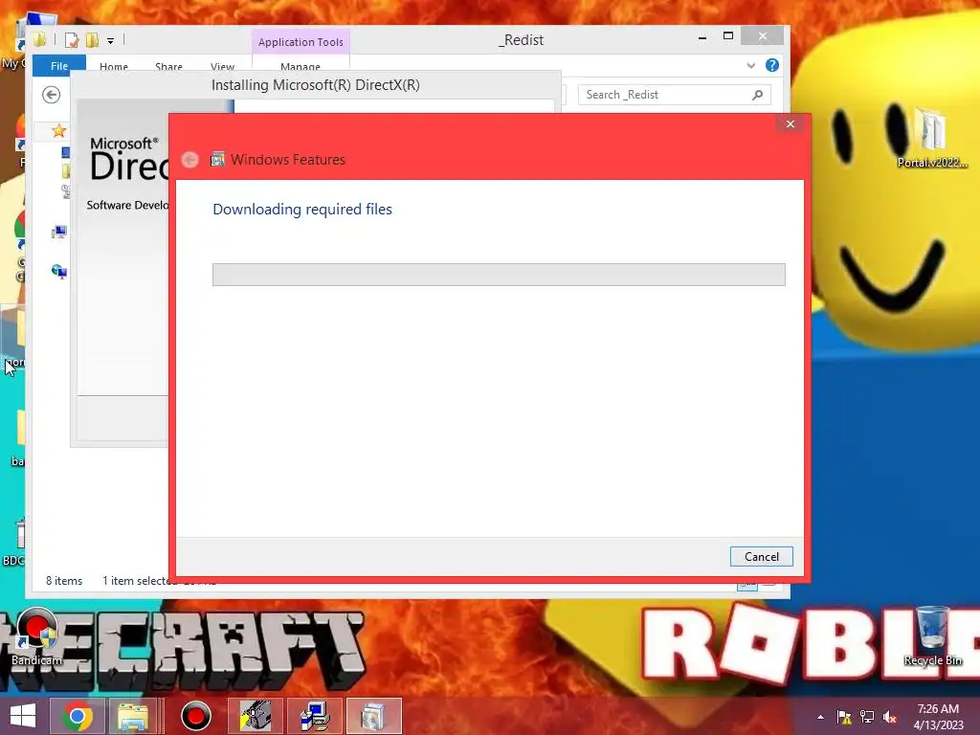Select the Recycle Bin desktop icon
Screen dimensions: 980x735
tap(932, 635)
